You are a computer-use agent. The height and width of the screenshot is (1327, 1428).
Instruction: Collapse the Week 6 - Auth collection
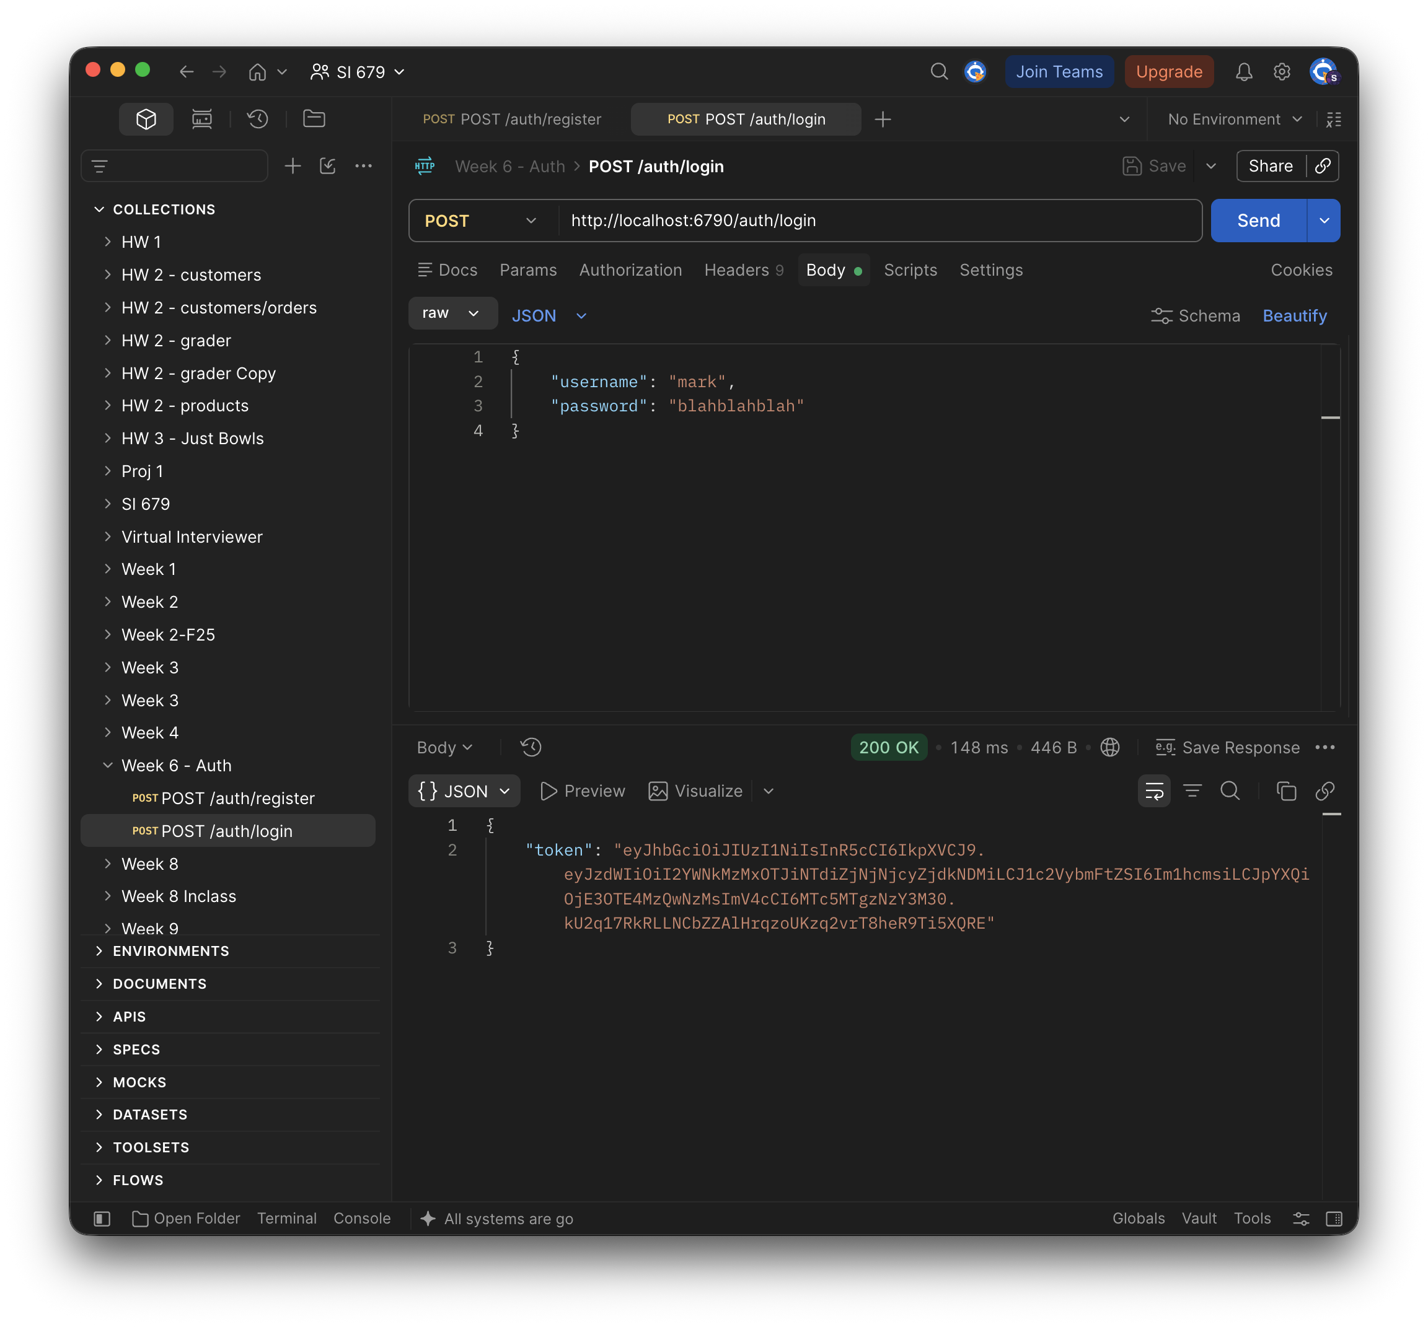[108, 766]
